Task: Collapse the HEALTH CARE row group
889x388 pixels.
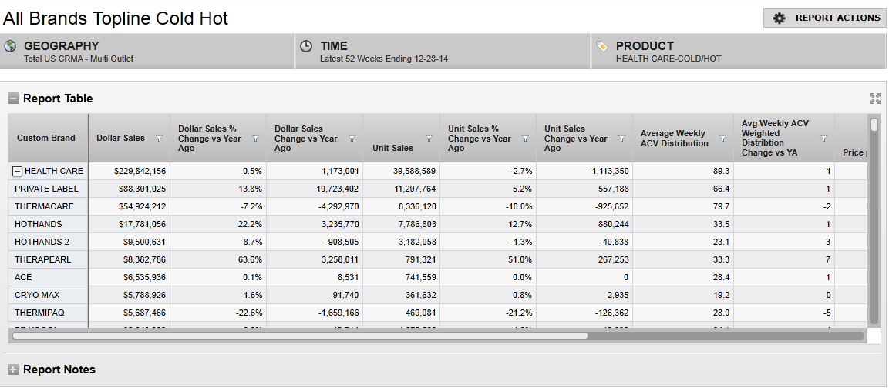Action: click(x=18, y=171)
